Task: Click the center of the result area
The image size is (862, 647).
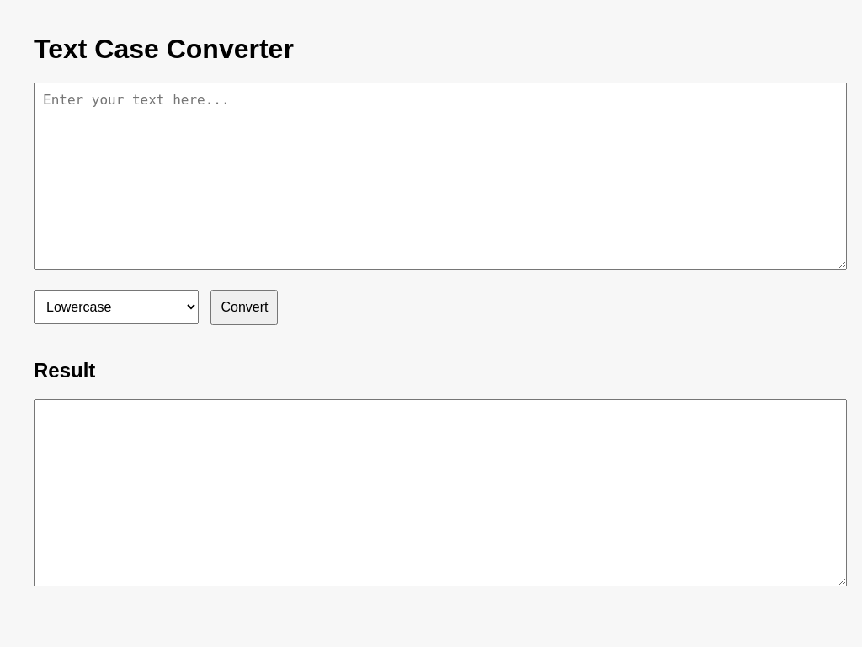Action: (x=439, y=493)
